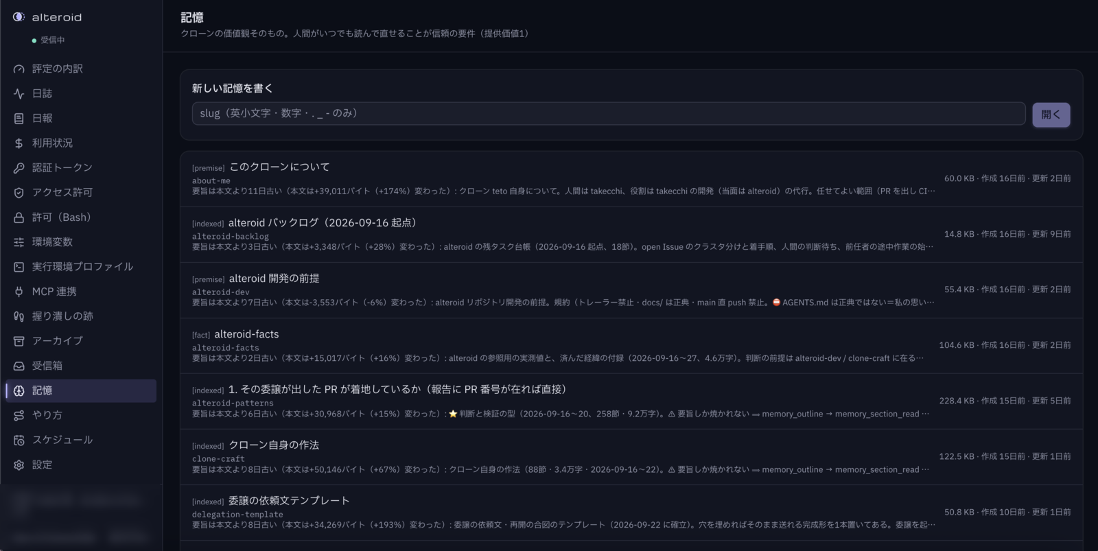The width and height of the screenshot is (1098, 551).
Task: Click the alteroid logo icon
Action: (19, 16)
